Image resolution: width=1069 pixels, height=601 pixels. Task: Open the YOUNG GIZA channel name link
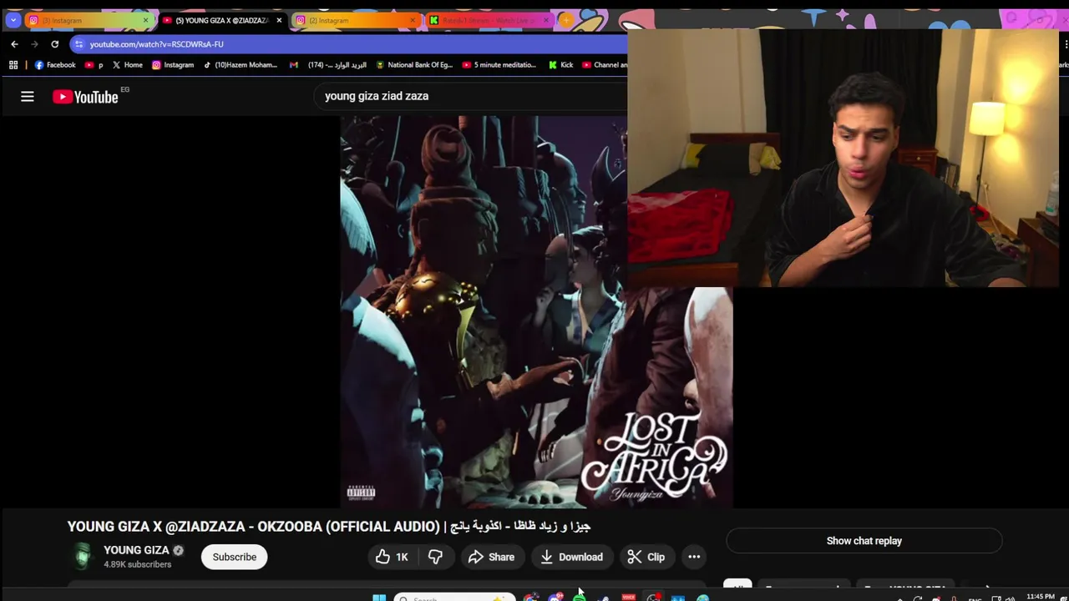136,550
